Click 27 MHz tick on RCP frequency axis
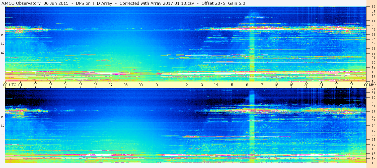Viewport: 377px width, 168px height. (x=373, y=29)
